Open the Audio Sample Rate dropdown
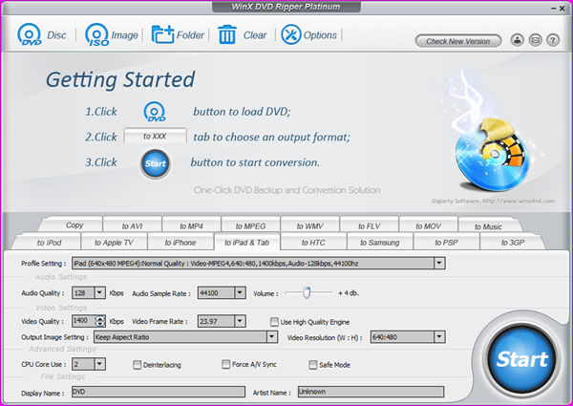 pyautogui.click(x=240, y=292)
